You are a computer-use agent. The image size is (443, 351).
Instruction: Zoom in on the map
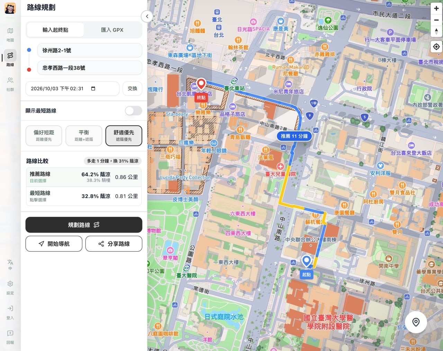436,9
